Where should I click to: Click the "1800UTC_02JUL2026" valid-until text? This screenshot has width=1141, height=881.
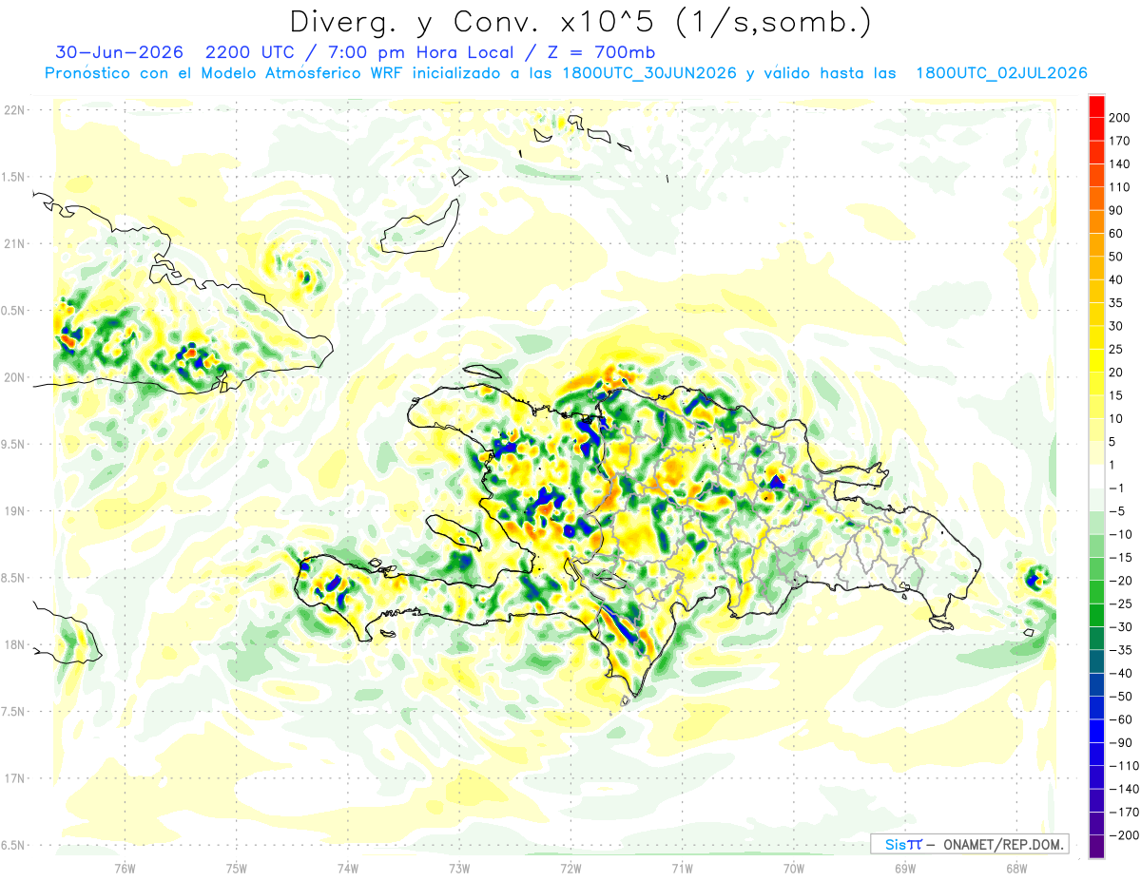(x=1001, y=73)
